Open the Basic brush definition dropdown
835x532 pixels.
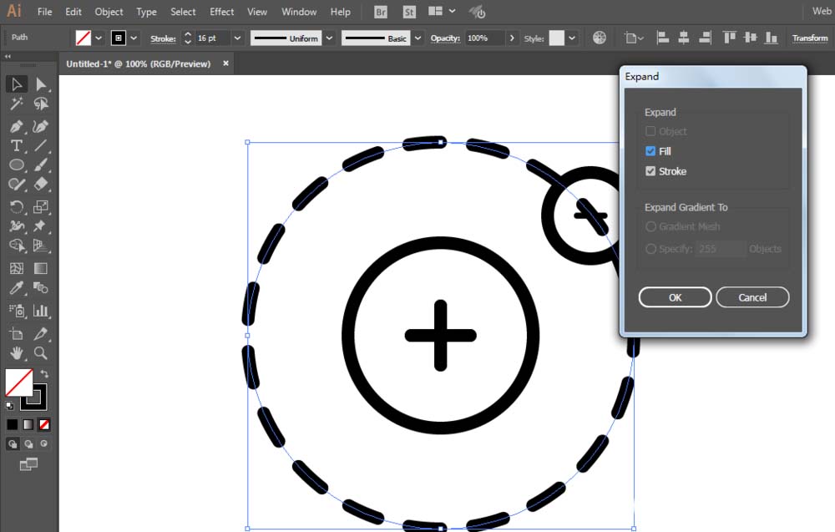click(x=417, y=38)
